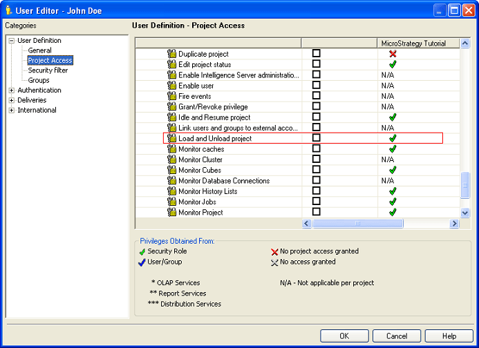
Task: Collapse the User Definition tree node
Action: point(12,41)
